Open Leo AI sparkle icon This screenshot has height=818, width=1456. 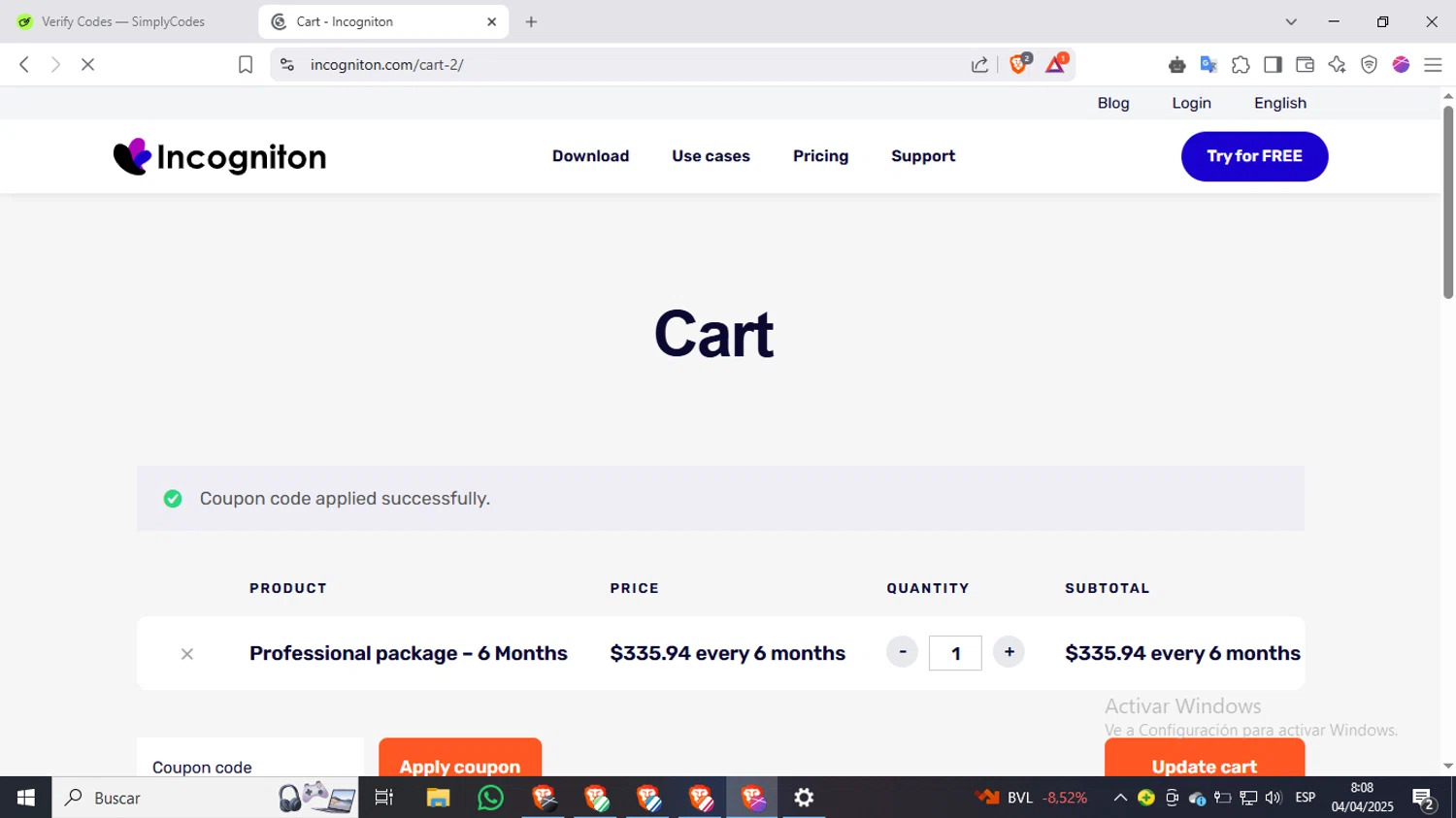pos(1337,64)
